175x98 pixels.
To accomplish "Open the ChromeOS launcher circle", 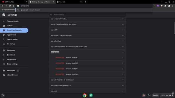I will tap(3, 95).
